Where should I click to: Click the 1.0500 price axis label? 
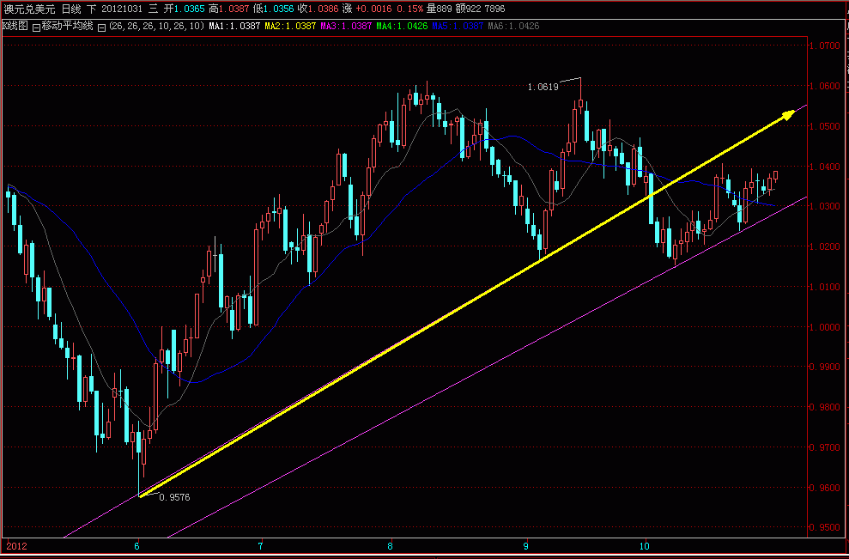click(x=824, y=126)
